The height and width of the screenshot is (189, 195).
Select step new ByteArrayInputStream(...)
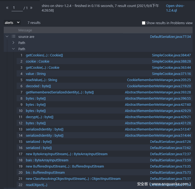pyautogui.click(x=67, y=154)
